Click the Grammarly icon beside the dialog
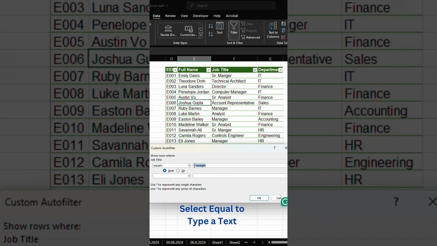The image size is (437, 246). click(284, 202)
